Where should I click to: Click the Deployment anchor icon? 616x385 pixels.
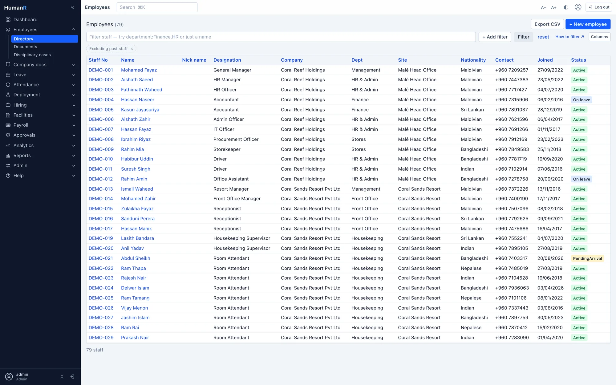click(8, 95)
